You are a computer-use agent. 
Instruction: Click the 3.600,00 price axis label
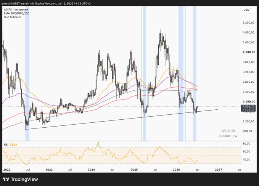coord(248,62)
